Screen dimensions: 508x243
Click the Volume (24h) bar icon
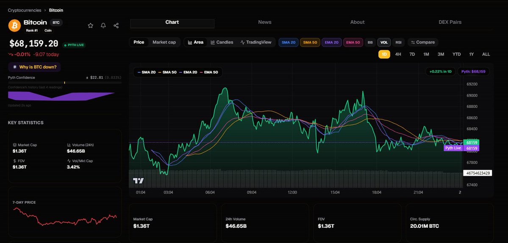tap(69, 145)
